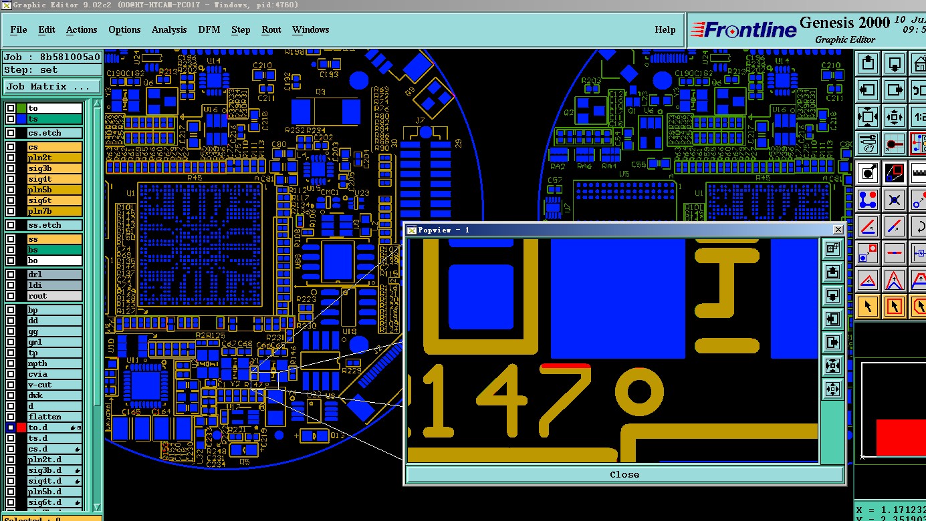Click Popview pan left icon
Viewport: 926px width, 521px height.
click(x=832, y=319)
